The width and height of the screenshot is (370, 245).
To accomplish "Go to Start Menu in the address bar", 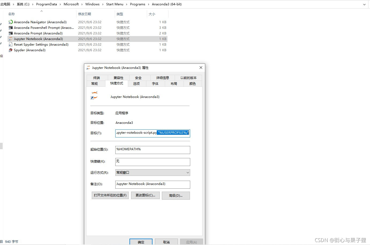I will [115, 4].
